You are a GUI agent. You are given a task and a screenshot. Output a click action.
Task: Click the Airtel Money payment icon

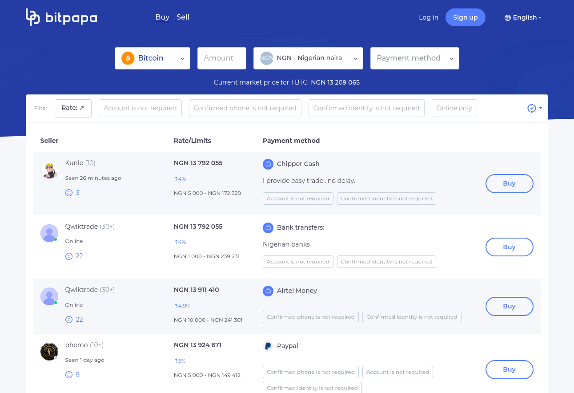[268, 291]
